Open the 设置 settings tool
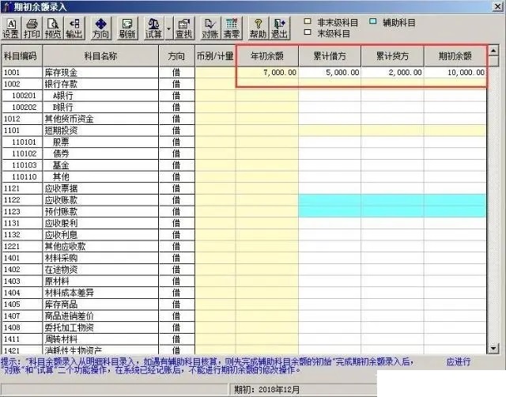506x397 pixels. point(11,28)
